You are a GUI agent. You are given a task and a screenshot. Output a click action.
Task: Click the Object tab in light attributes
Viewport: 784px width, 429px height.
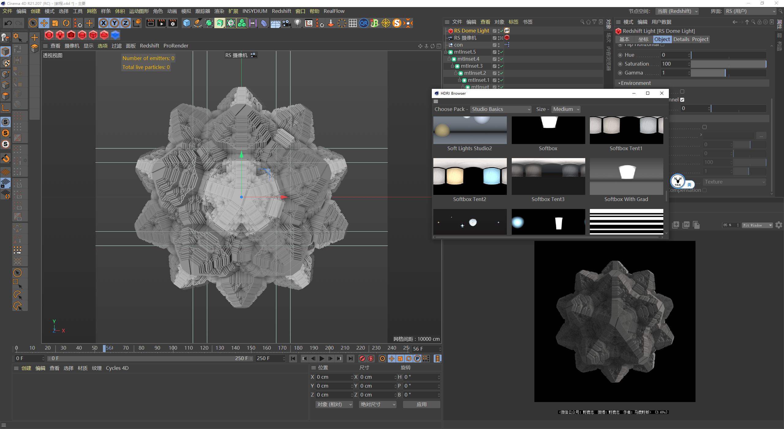pos(662,39)
